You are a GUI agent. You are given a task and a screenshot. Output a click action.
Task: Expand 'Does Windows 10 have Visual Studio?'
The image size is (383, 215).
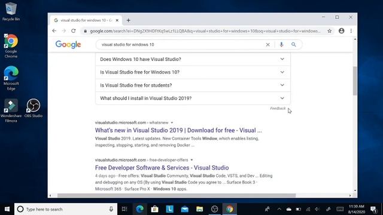(x=193, y=59)
